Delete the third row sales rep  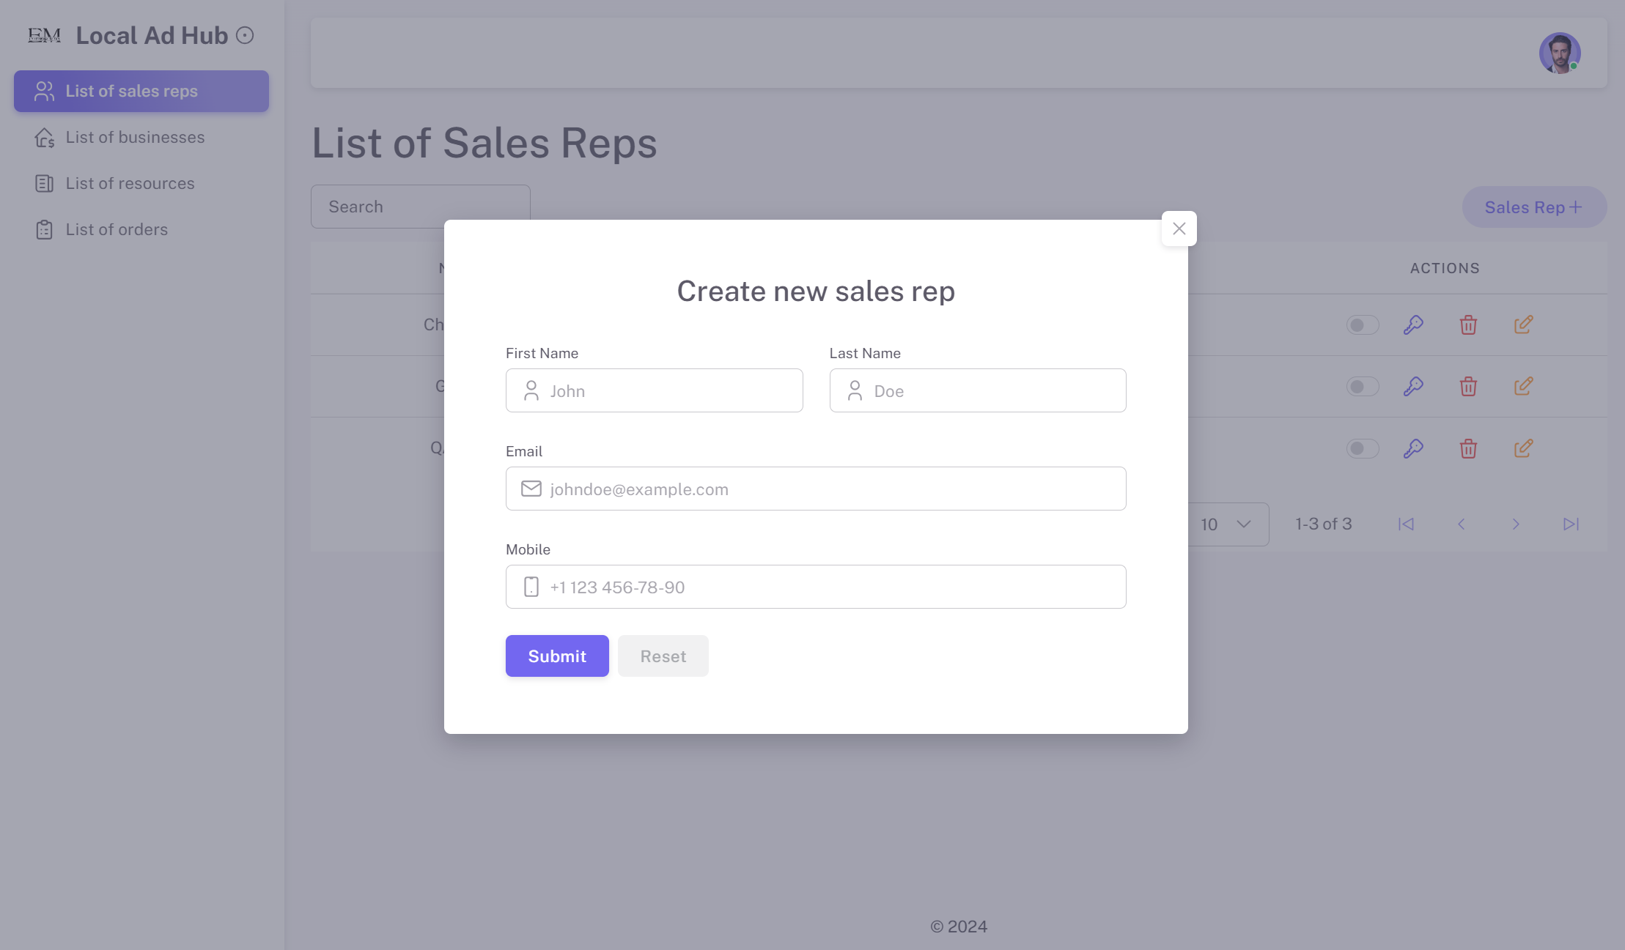(1468, 448)
